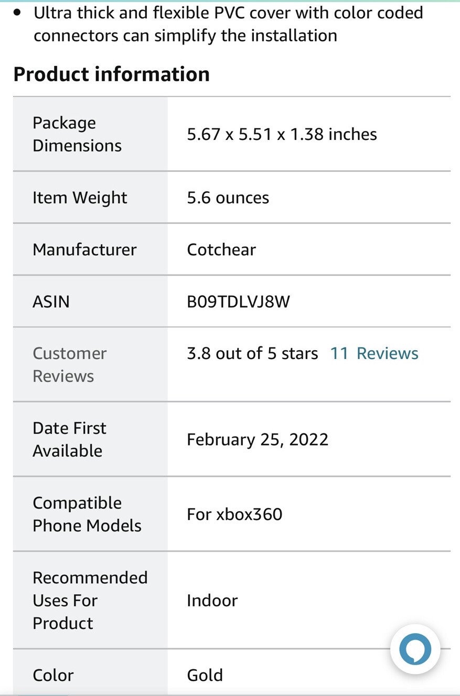460x696 pixels.
Task: Click the Product information heading
Action: click(x=111, y=74)
